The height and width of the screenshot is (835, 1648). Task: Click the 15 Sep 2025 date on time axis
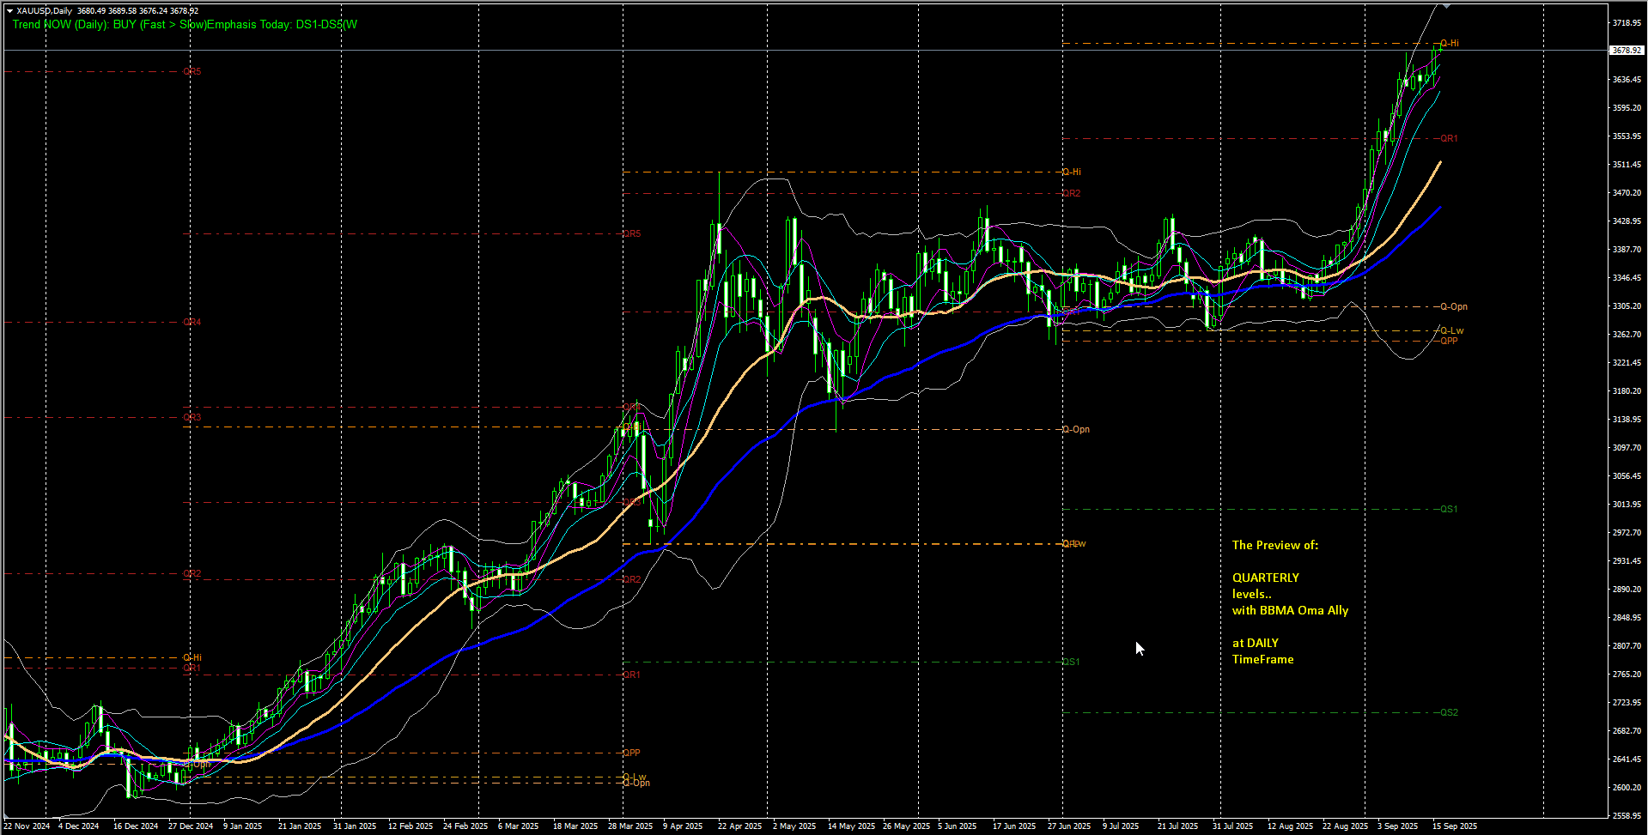pos(1455,826)
